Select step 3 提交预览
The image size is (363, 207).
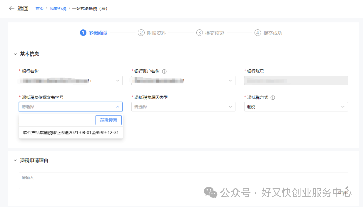click(210, 33)
